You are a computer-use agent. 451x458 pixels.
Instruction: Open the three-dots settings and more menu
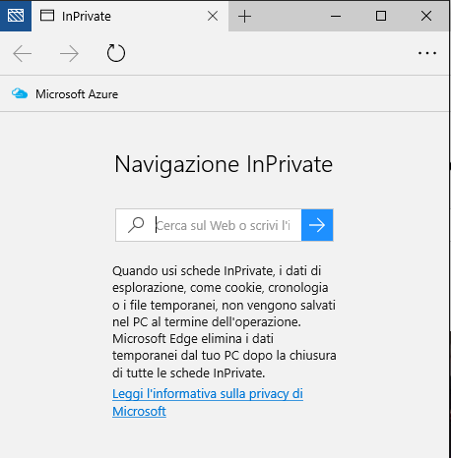coord(427,53)
